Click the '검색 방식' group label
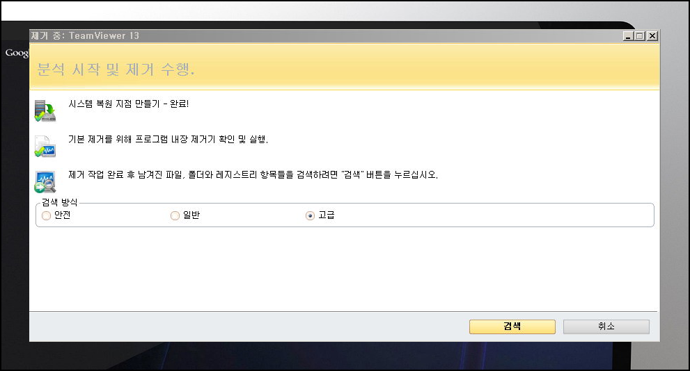 pos(59,202)
